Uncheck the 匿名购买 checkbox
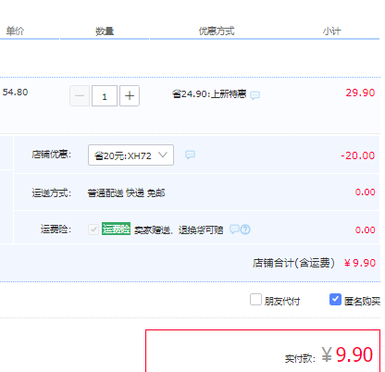 tap(335, 300)
